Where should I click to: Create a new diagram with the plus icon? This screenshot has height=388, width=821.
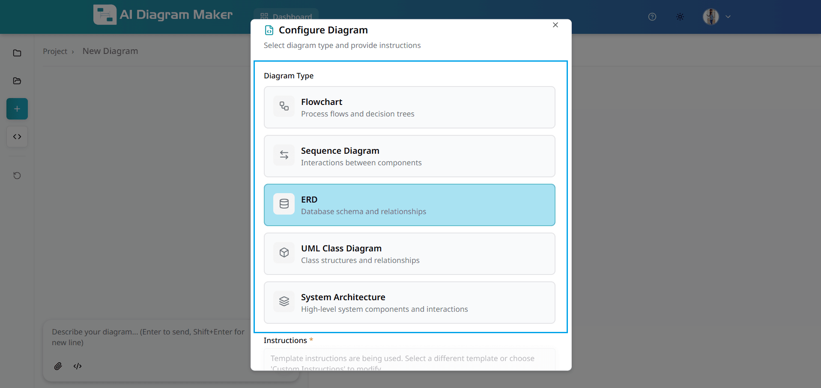17,109
